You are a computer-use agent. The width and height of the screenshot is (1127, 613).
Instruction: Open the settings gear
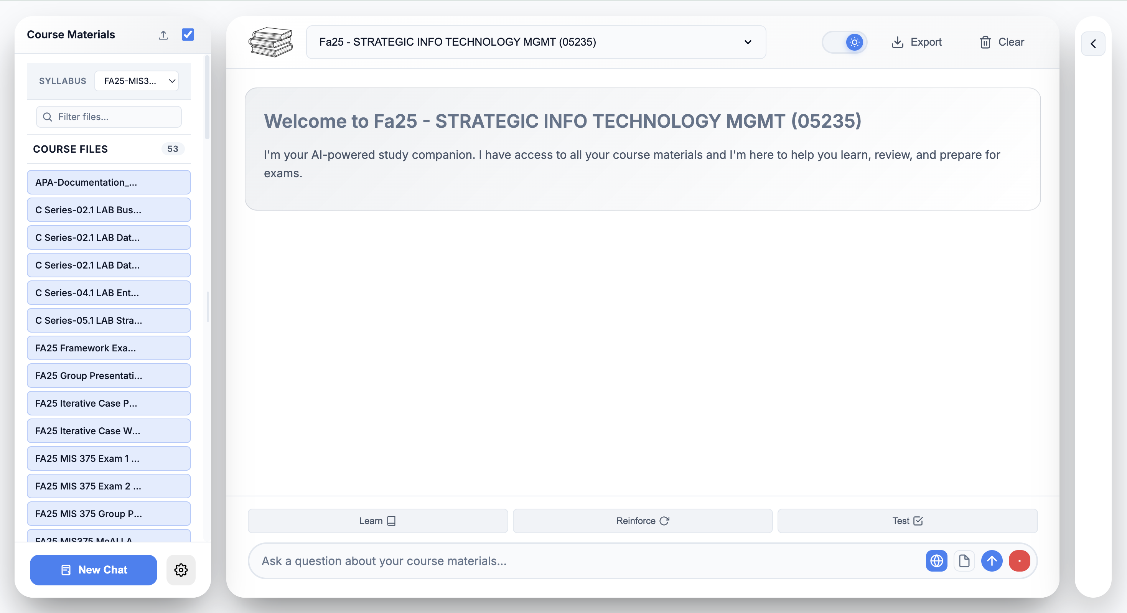pos(181,570)
